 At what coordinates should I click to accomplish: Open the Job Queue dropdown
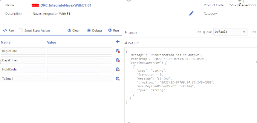(230, 32)
